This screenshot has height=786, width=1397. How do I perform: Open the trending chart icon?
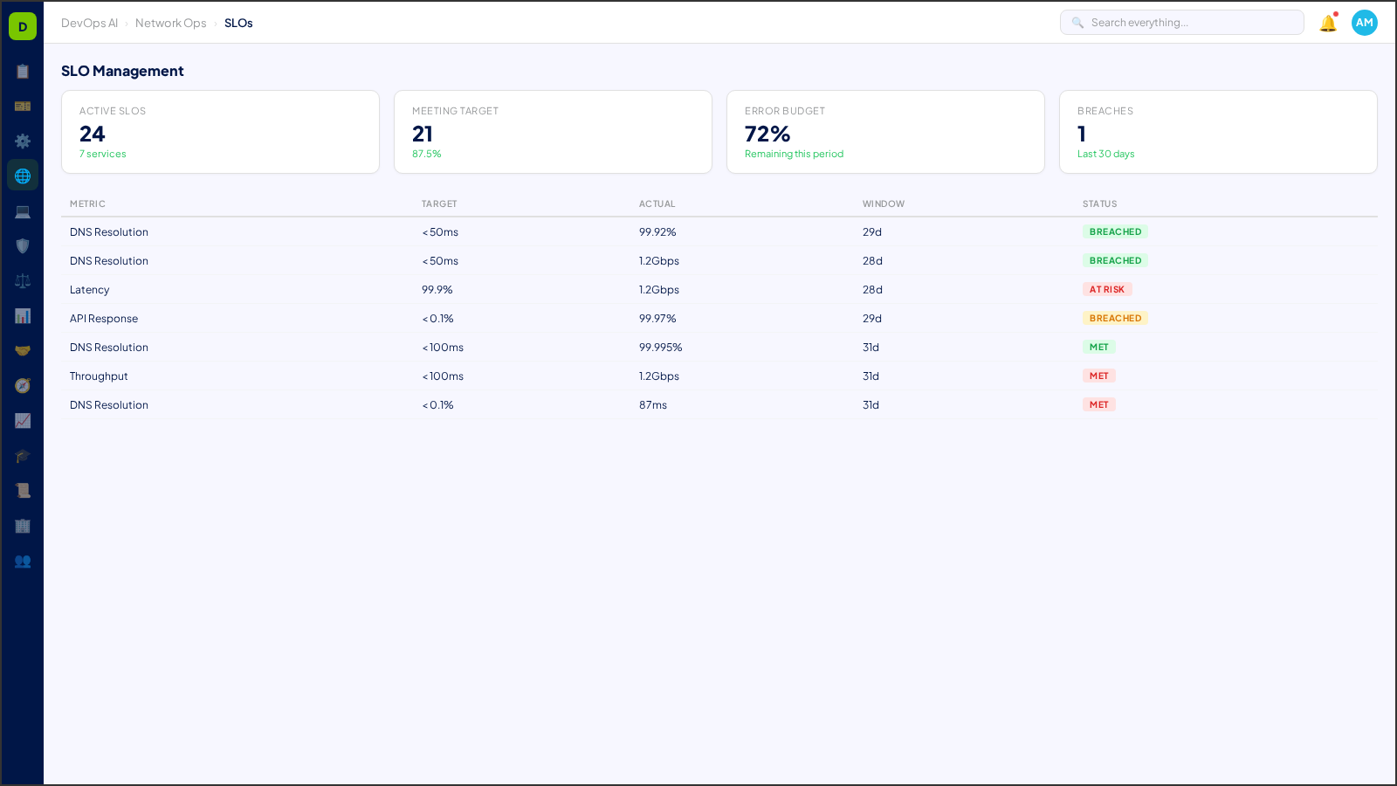[23, 421]
